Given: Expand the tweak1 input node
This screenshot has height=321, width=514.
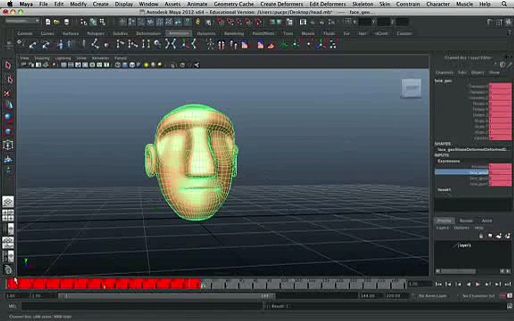Looking at the screenshot, I should (444, 189).
